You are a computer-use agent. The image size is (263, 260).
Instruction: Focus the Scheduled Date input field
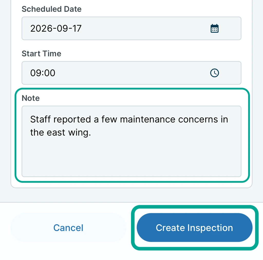[x=131, y=28]
